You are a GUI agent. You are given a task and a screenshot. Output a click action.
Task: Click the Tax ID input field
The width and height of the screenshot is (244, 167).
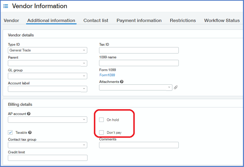(x=139, y=50)
